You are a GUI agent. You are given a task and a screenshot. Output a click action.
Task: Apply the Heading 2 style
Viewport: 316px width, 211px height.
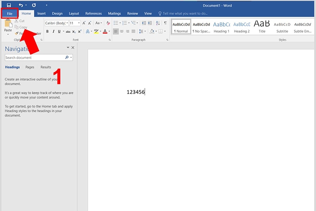point(242,27)
